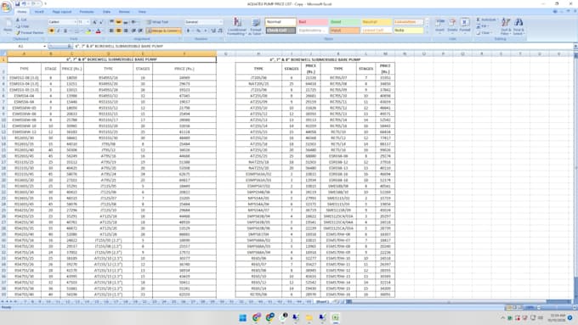Switch to the View ribbon tab
This screenshot has height=325, width=578.
[x=142, y=12]
